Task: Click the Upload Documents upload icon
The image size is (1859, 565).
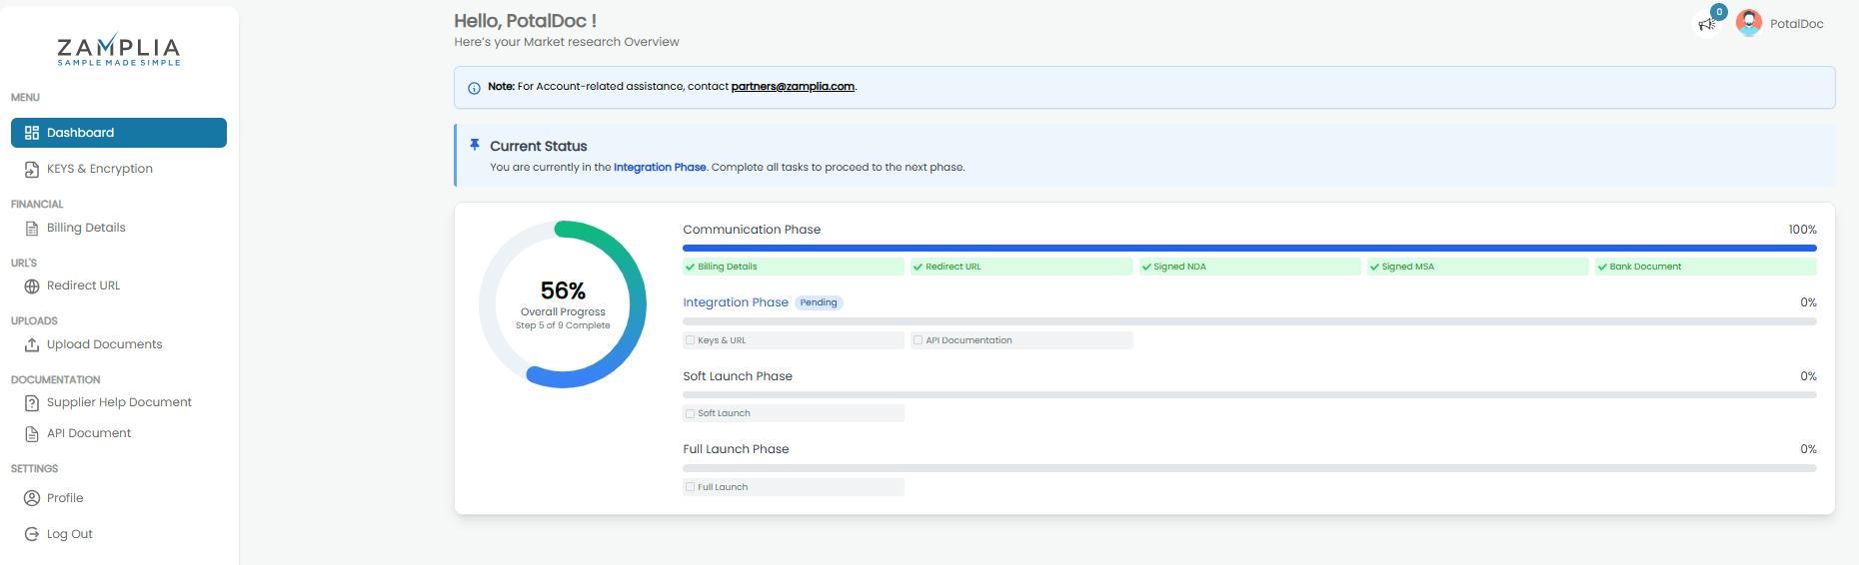Action: coord(32,344)
